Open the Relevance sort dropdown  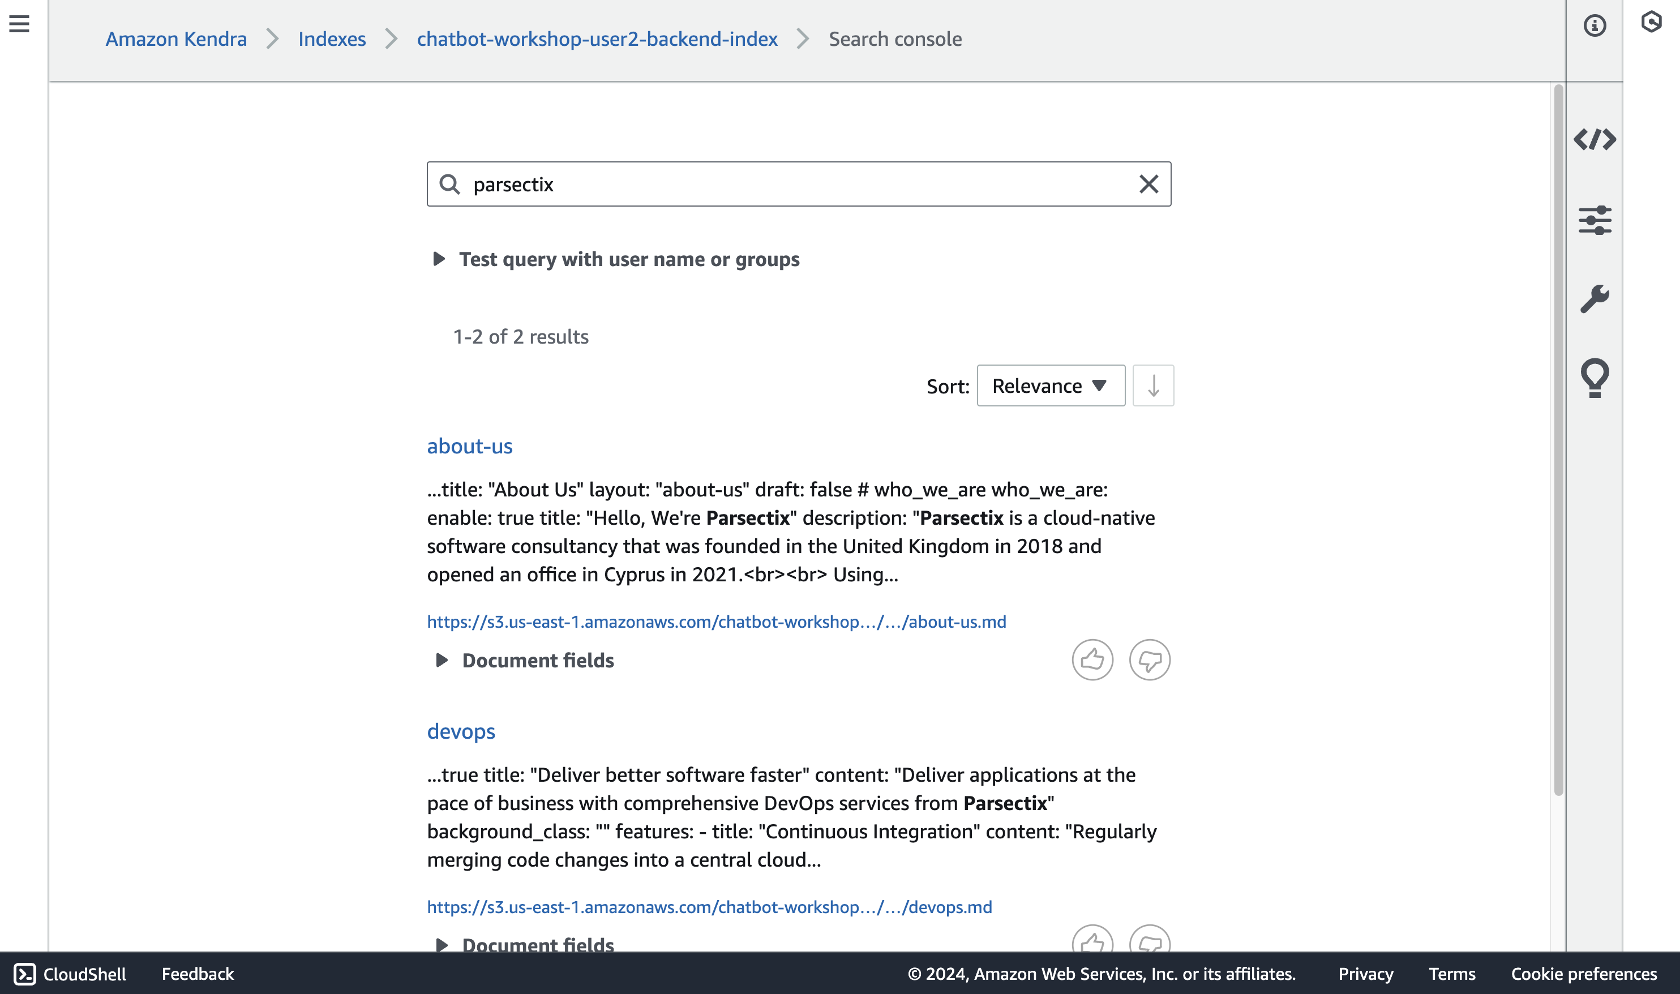1051,386
